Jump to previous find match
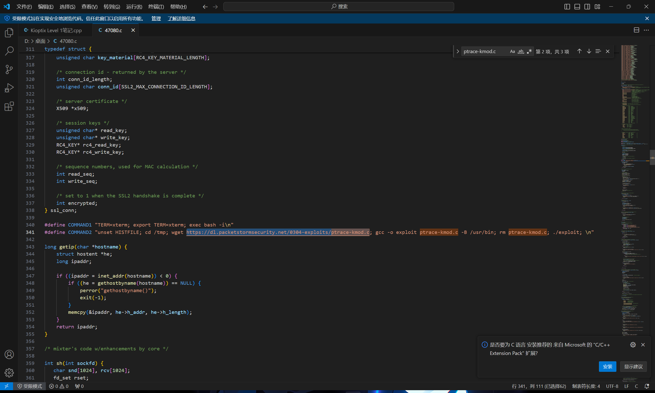This screenshot has width=655, height=393. (x=579, y=51)
